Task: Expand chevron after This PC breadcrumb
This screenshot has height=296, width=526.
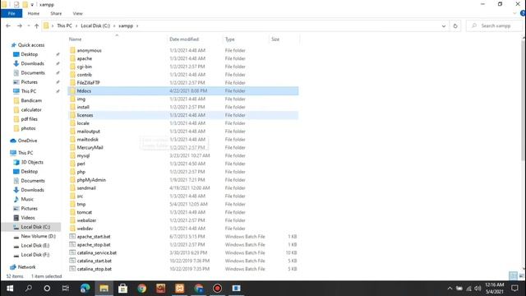Action: point(76,25)
